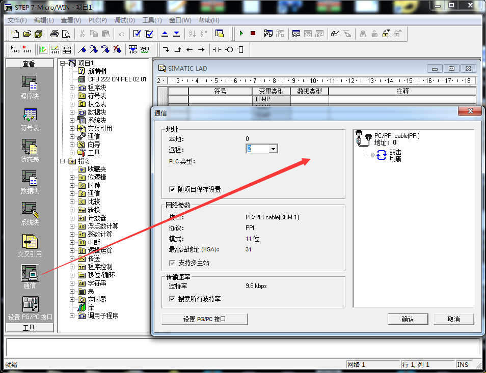This screenshot has height=373, width=486.
Task: Open a new project with the new file icon
Action: 14,33
